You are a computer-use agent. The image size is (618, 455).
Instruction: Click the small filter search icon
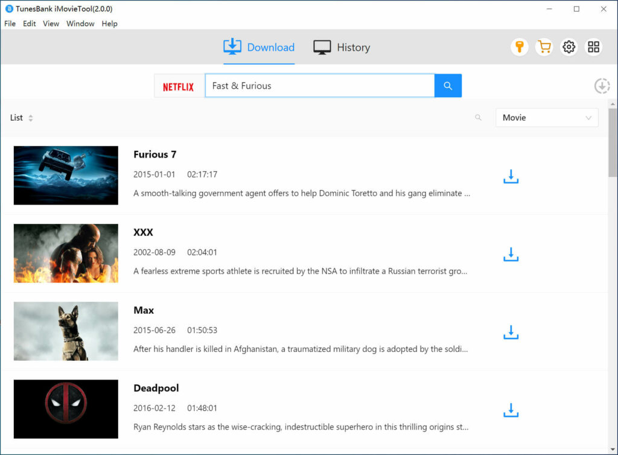pos(478,118)
